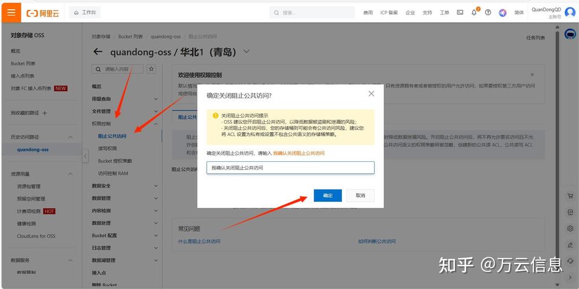Viewport: 579px width, 289px height.
Task: Open 工单 top menu
Action: coord(444,13)
